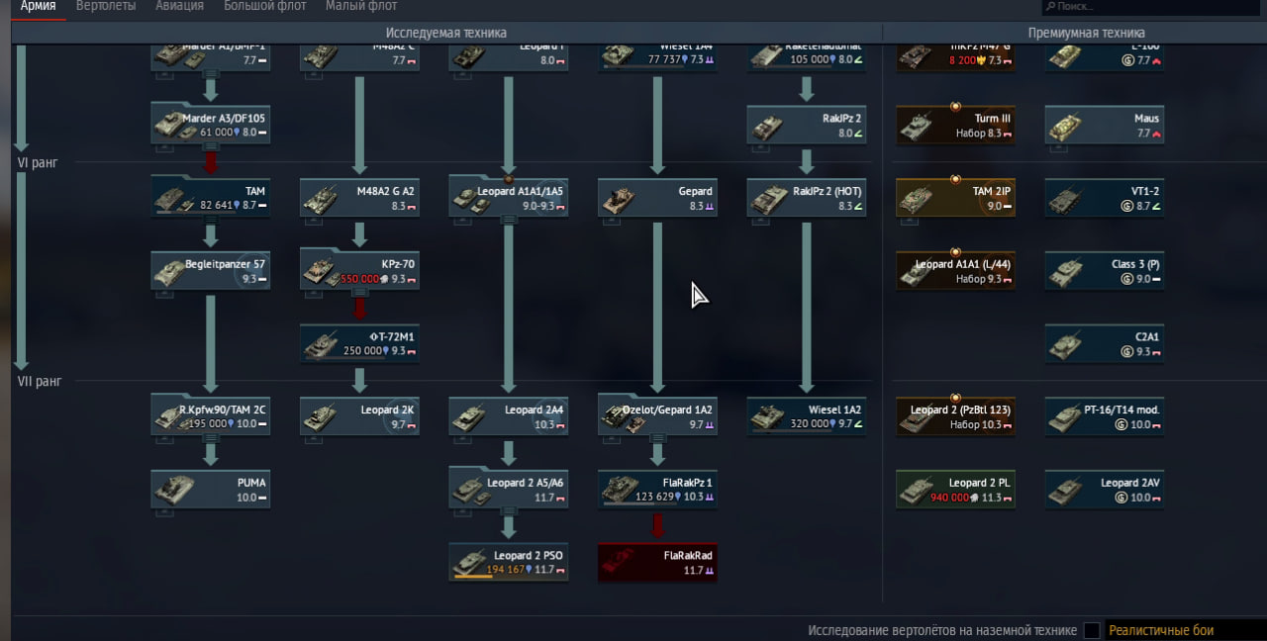Select the C2A1 premium tank
The image size is (1267, 641).
1105,342
